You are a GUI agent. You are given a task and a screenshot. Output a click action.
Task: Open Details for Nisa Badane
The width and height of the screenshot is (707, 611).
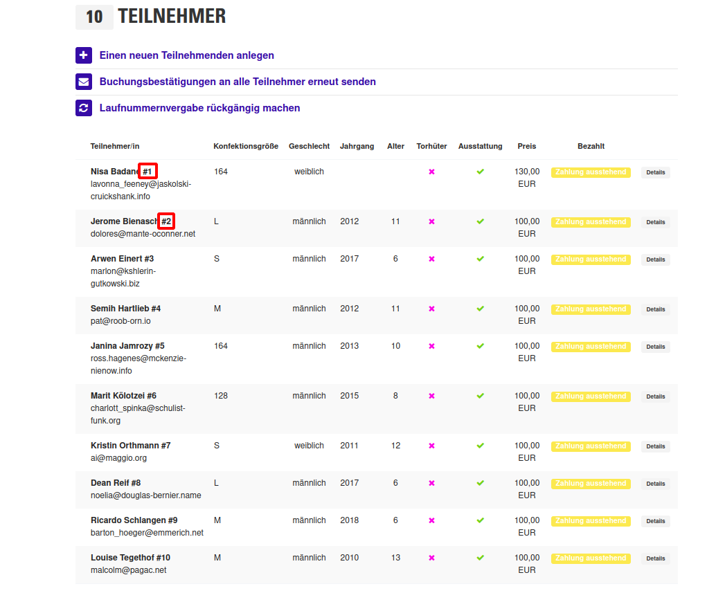coord(656,172)
